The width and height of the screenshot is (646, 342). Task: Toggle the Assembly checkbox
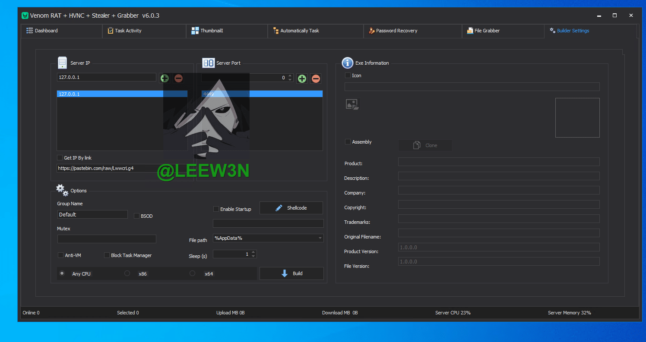(x=348, y=142)
